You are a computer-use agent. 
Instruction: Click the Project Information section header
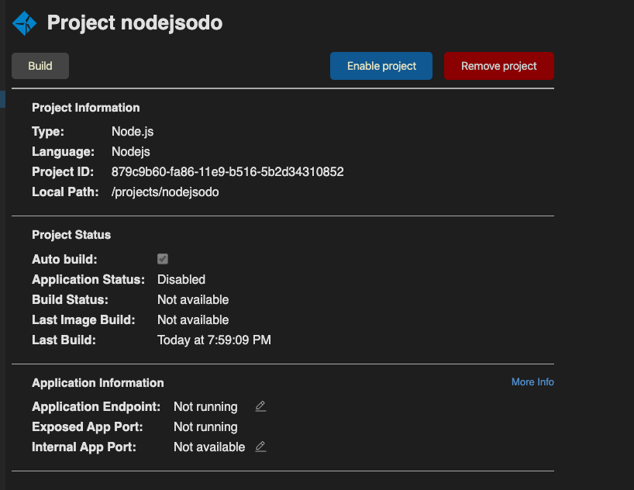pyautogui.click(x=85, y=107)
